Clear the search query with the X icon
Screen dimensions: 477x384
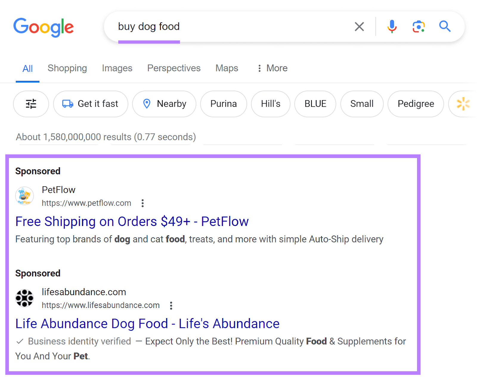359,27
